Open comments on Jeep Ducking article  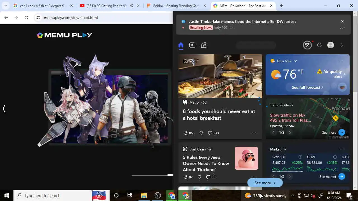click(211, 177)
